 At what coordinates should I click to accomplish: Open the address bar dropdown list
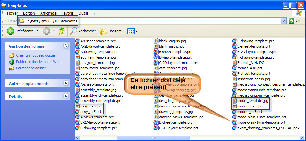pyautogui.click(x=283, y=21)
